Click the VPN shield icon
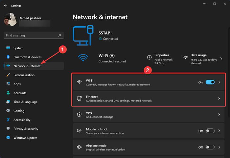The height and width of the screenshot is (158, 230). coord(79,115)
